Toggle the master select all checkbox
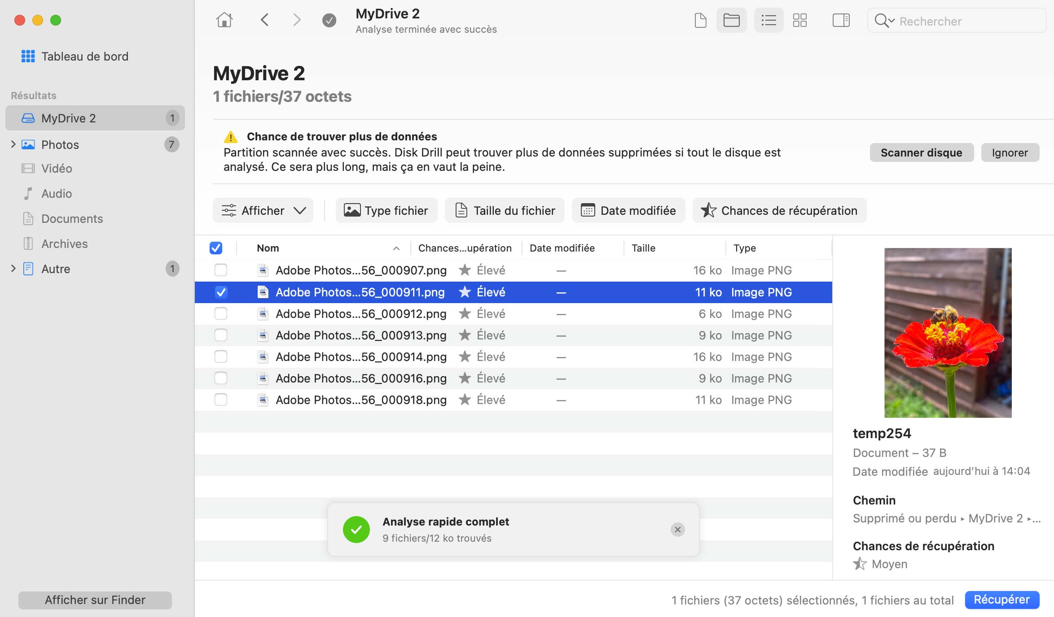 [215, 248]
